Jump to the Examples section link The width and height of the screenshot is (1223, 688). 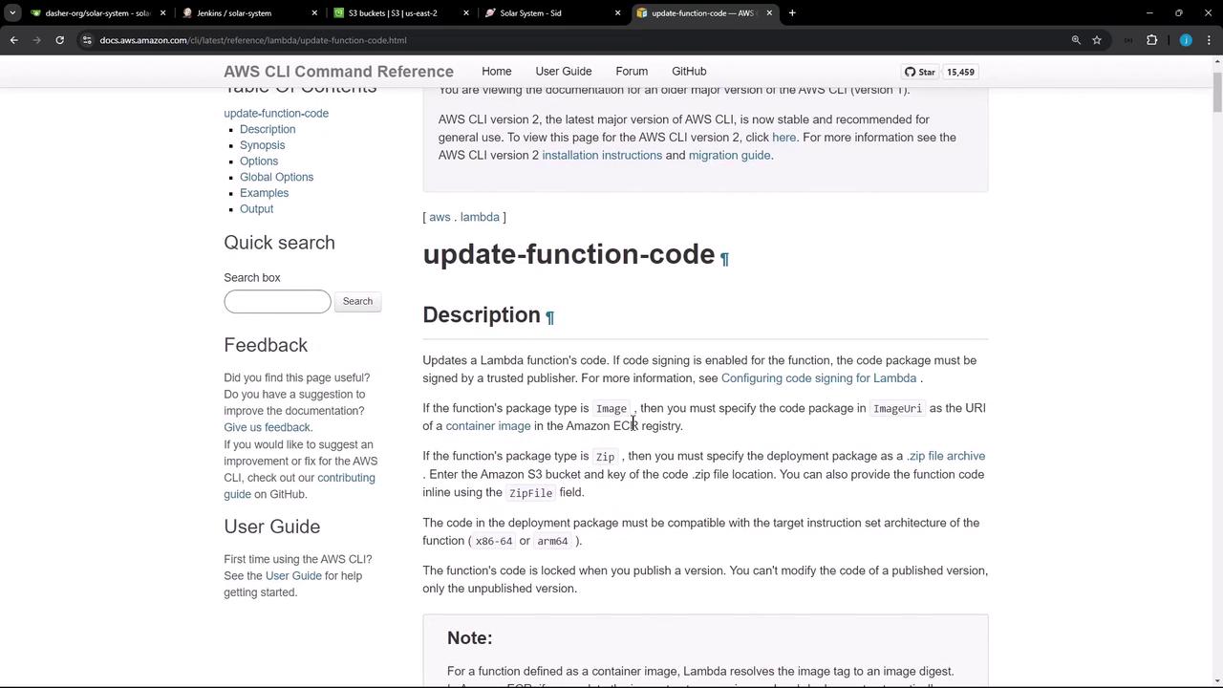pyautogui.click(x=264, y=193)
